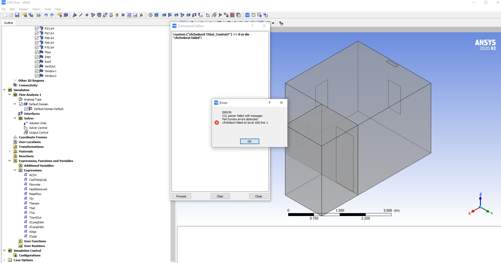Click the clock Analysis Type toolbar icon
This screenshot has height=263, width=501.
click(151, 15)
